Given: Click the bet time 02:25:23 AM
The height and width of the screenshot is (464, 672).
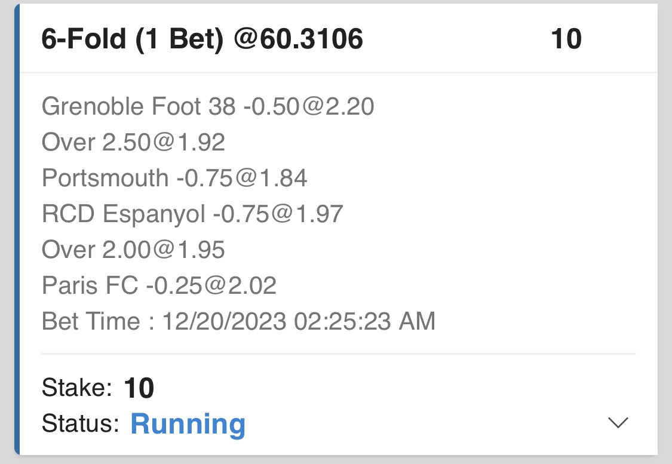Looking at the screenshot, I should pos(364,321).
